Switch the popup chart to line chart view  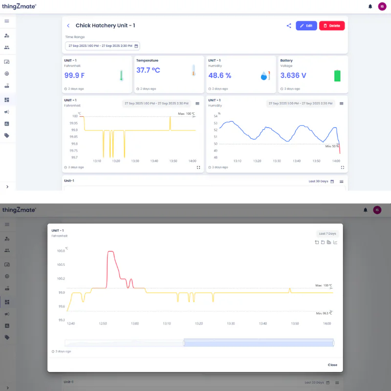click(x=335, y=242)
